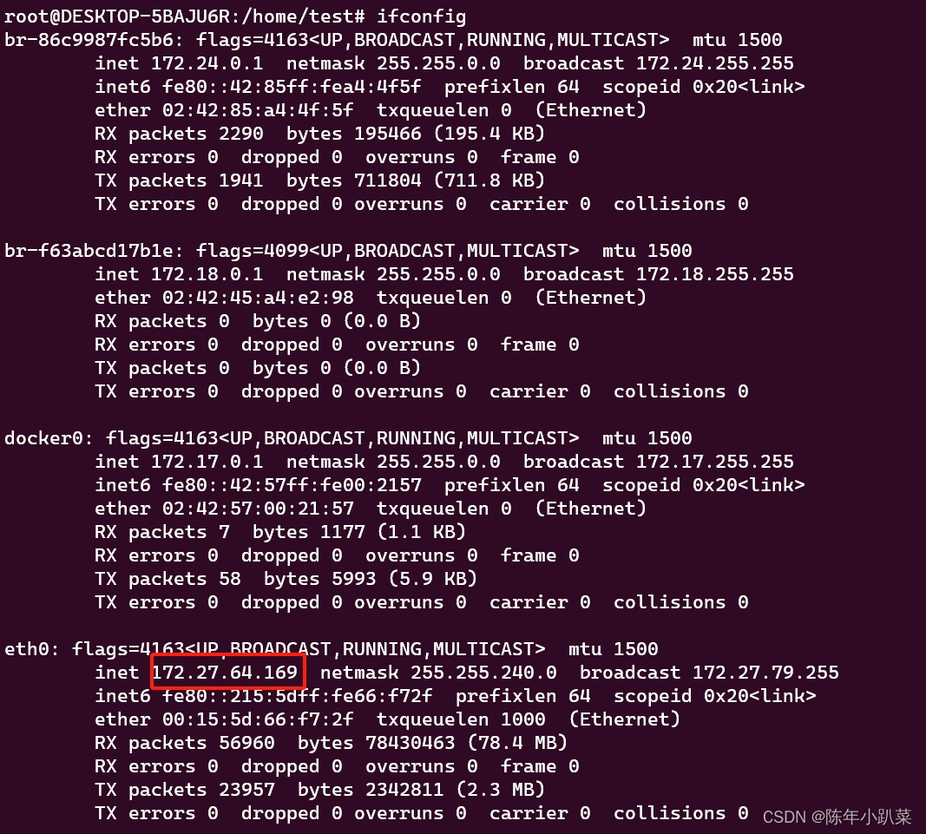Click inet address 172.18.0.1
The height and width of the screenshot is (834, 926).
[207, 274]
